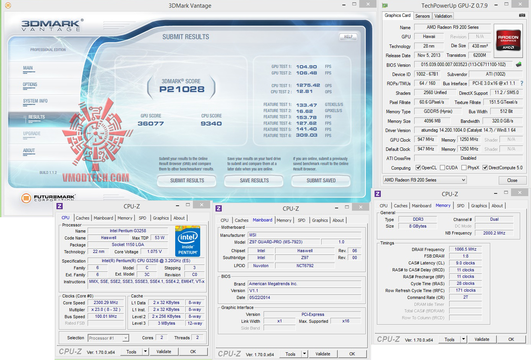Click Validate in CPU-Z Memory window
This screenshot has height=360, width=531.
tap(482, 339)
